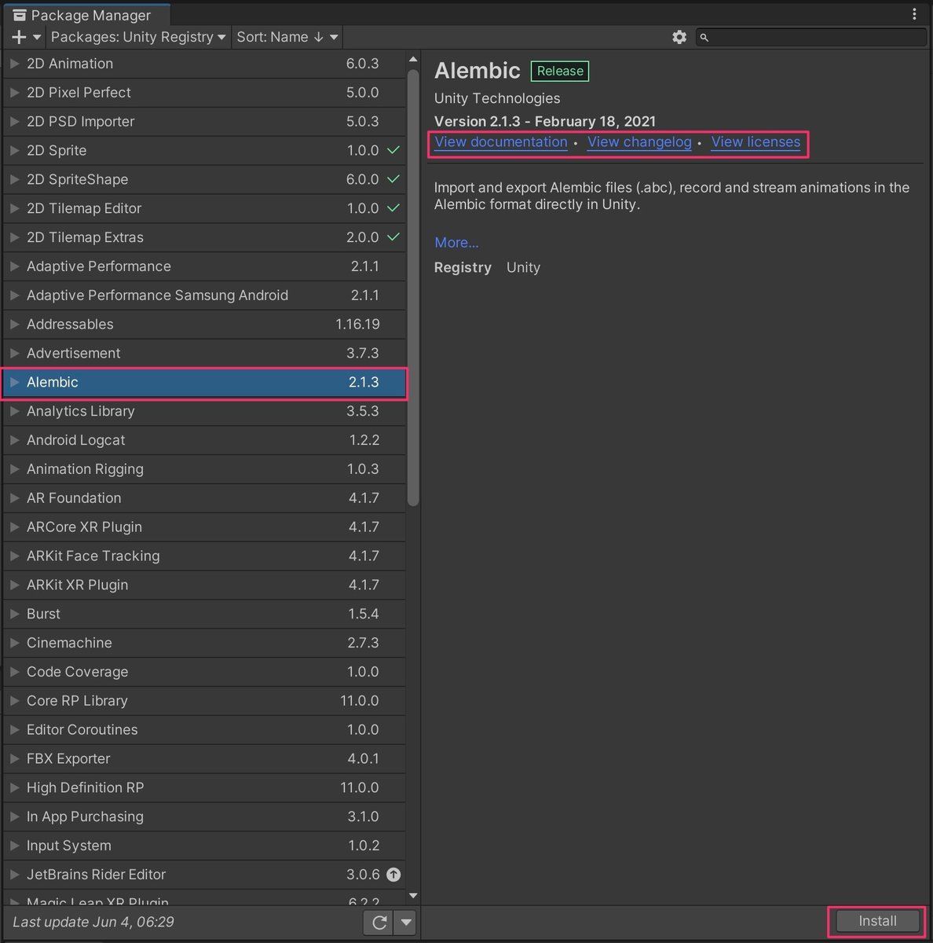Select the Input System package
Screen dimensions: 933x943
[204, 846]
